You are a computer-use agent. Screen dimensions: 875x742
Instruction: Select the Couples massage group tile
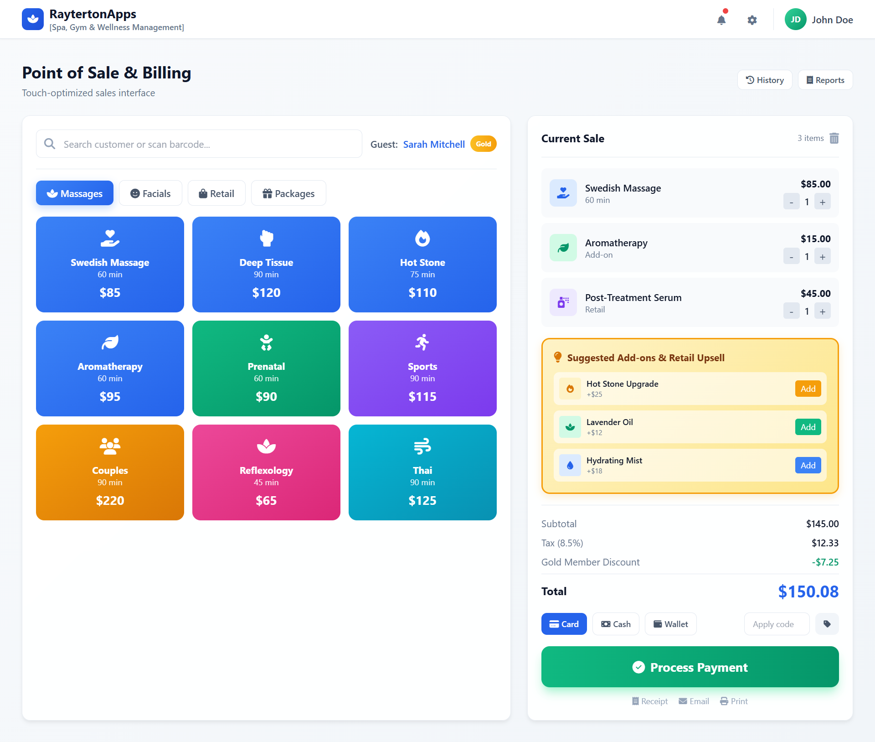tap(109, 472)
